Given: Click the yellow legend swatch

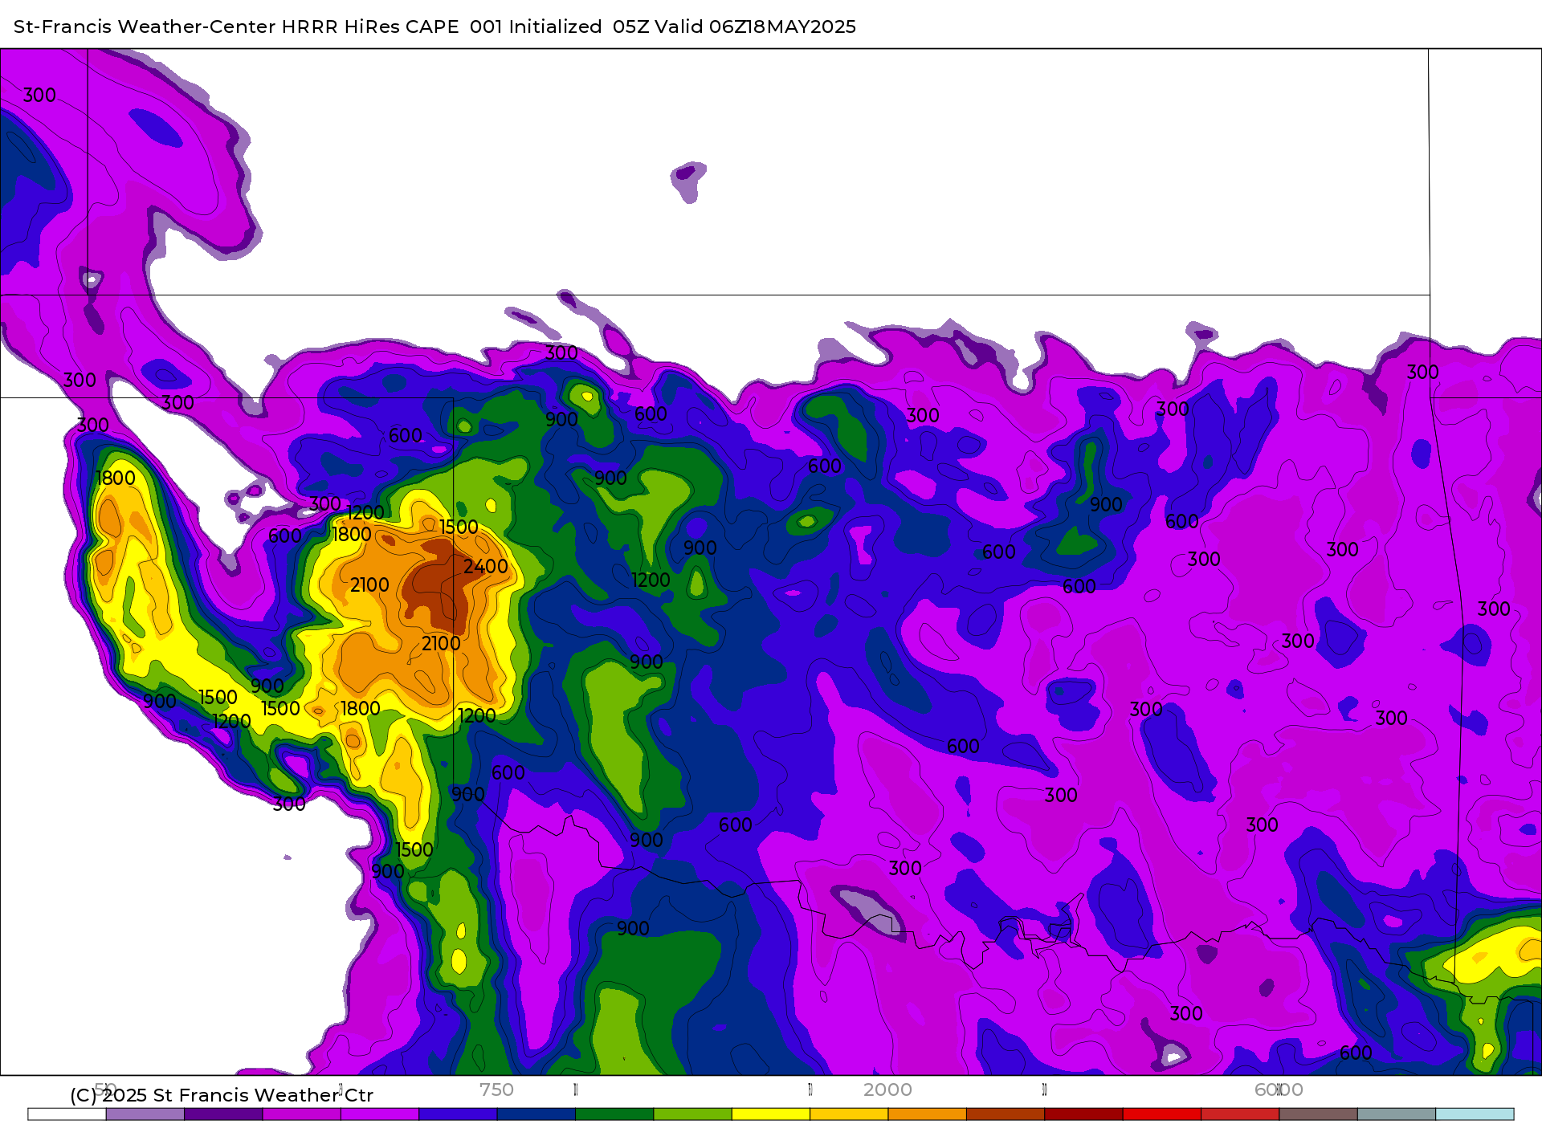Looking at the screenshot, I should point(771,1114).
